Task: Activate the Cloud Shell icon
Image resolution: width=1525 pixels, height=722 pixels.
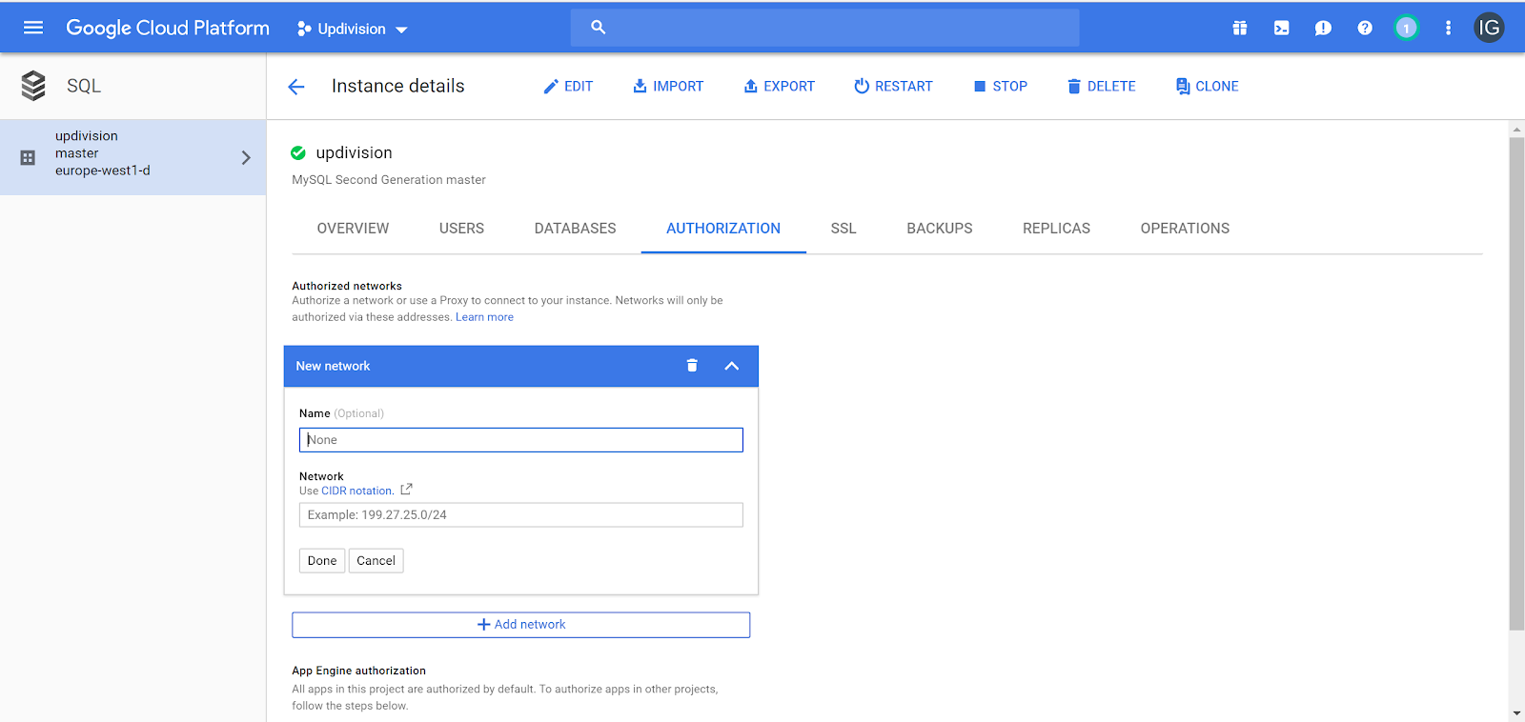Action: pos(1282,29)
